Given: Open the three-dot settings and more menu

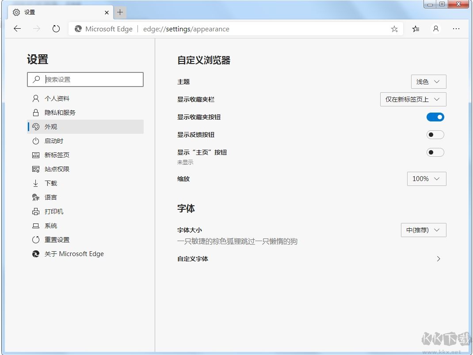Looking at the screenshot, I should click(456, 29).
